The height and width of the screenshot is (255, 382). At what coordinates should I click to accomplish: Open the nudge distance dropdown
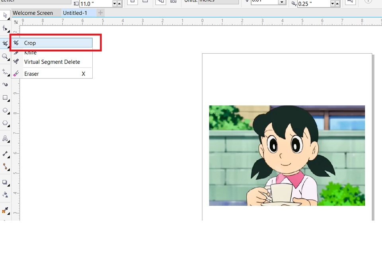[282, 2]
